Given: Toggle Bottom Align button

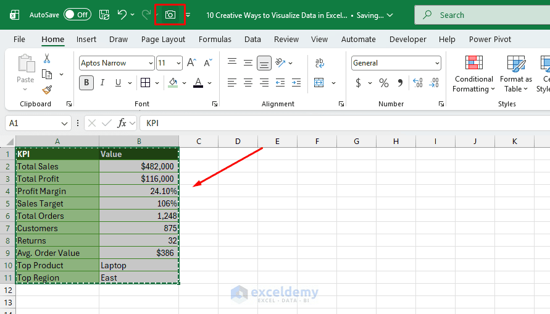Looking at the screenshot, I should tap(264, 63).
